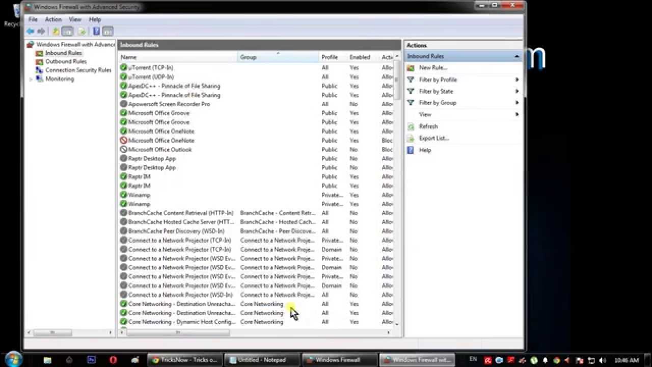The height and width of the screenshot is (367, 652).
Task: Select Monitoring in the console tree
Action: (x=60, y=79)
